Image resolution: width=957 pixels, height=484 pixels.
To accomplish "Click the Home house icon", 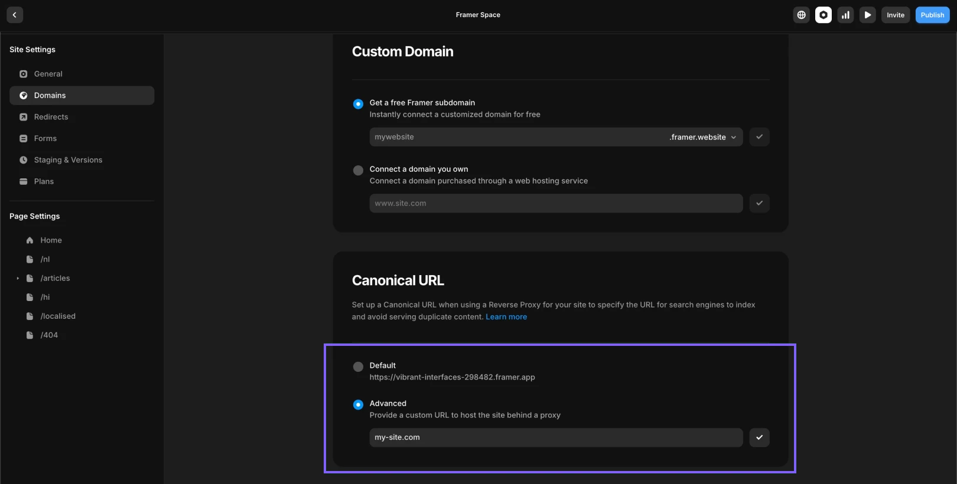I will (x=30, y=240).
